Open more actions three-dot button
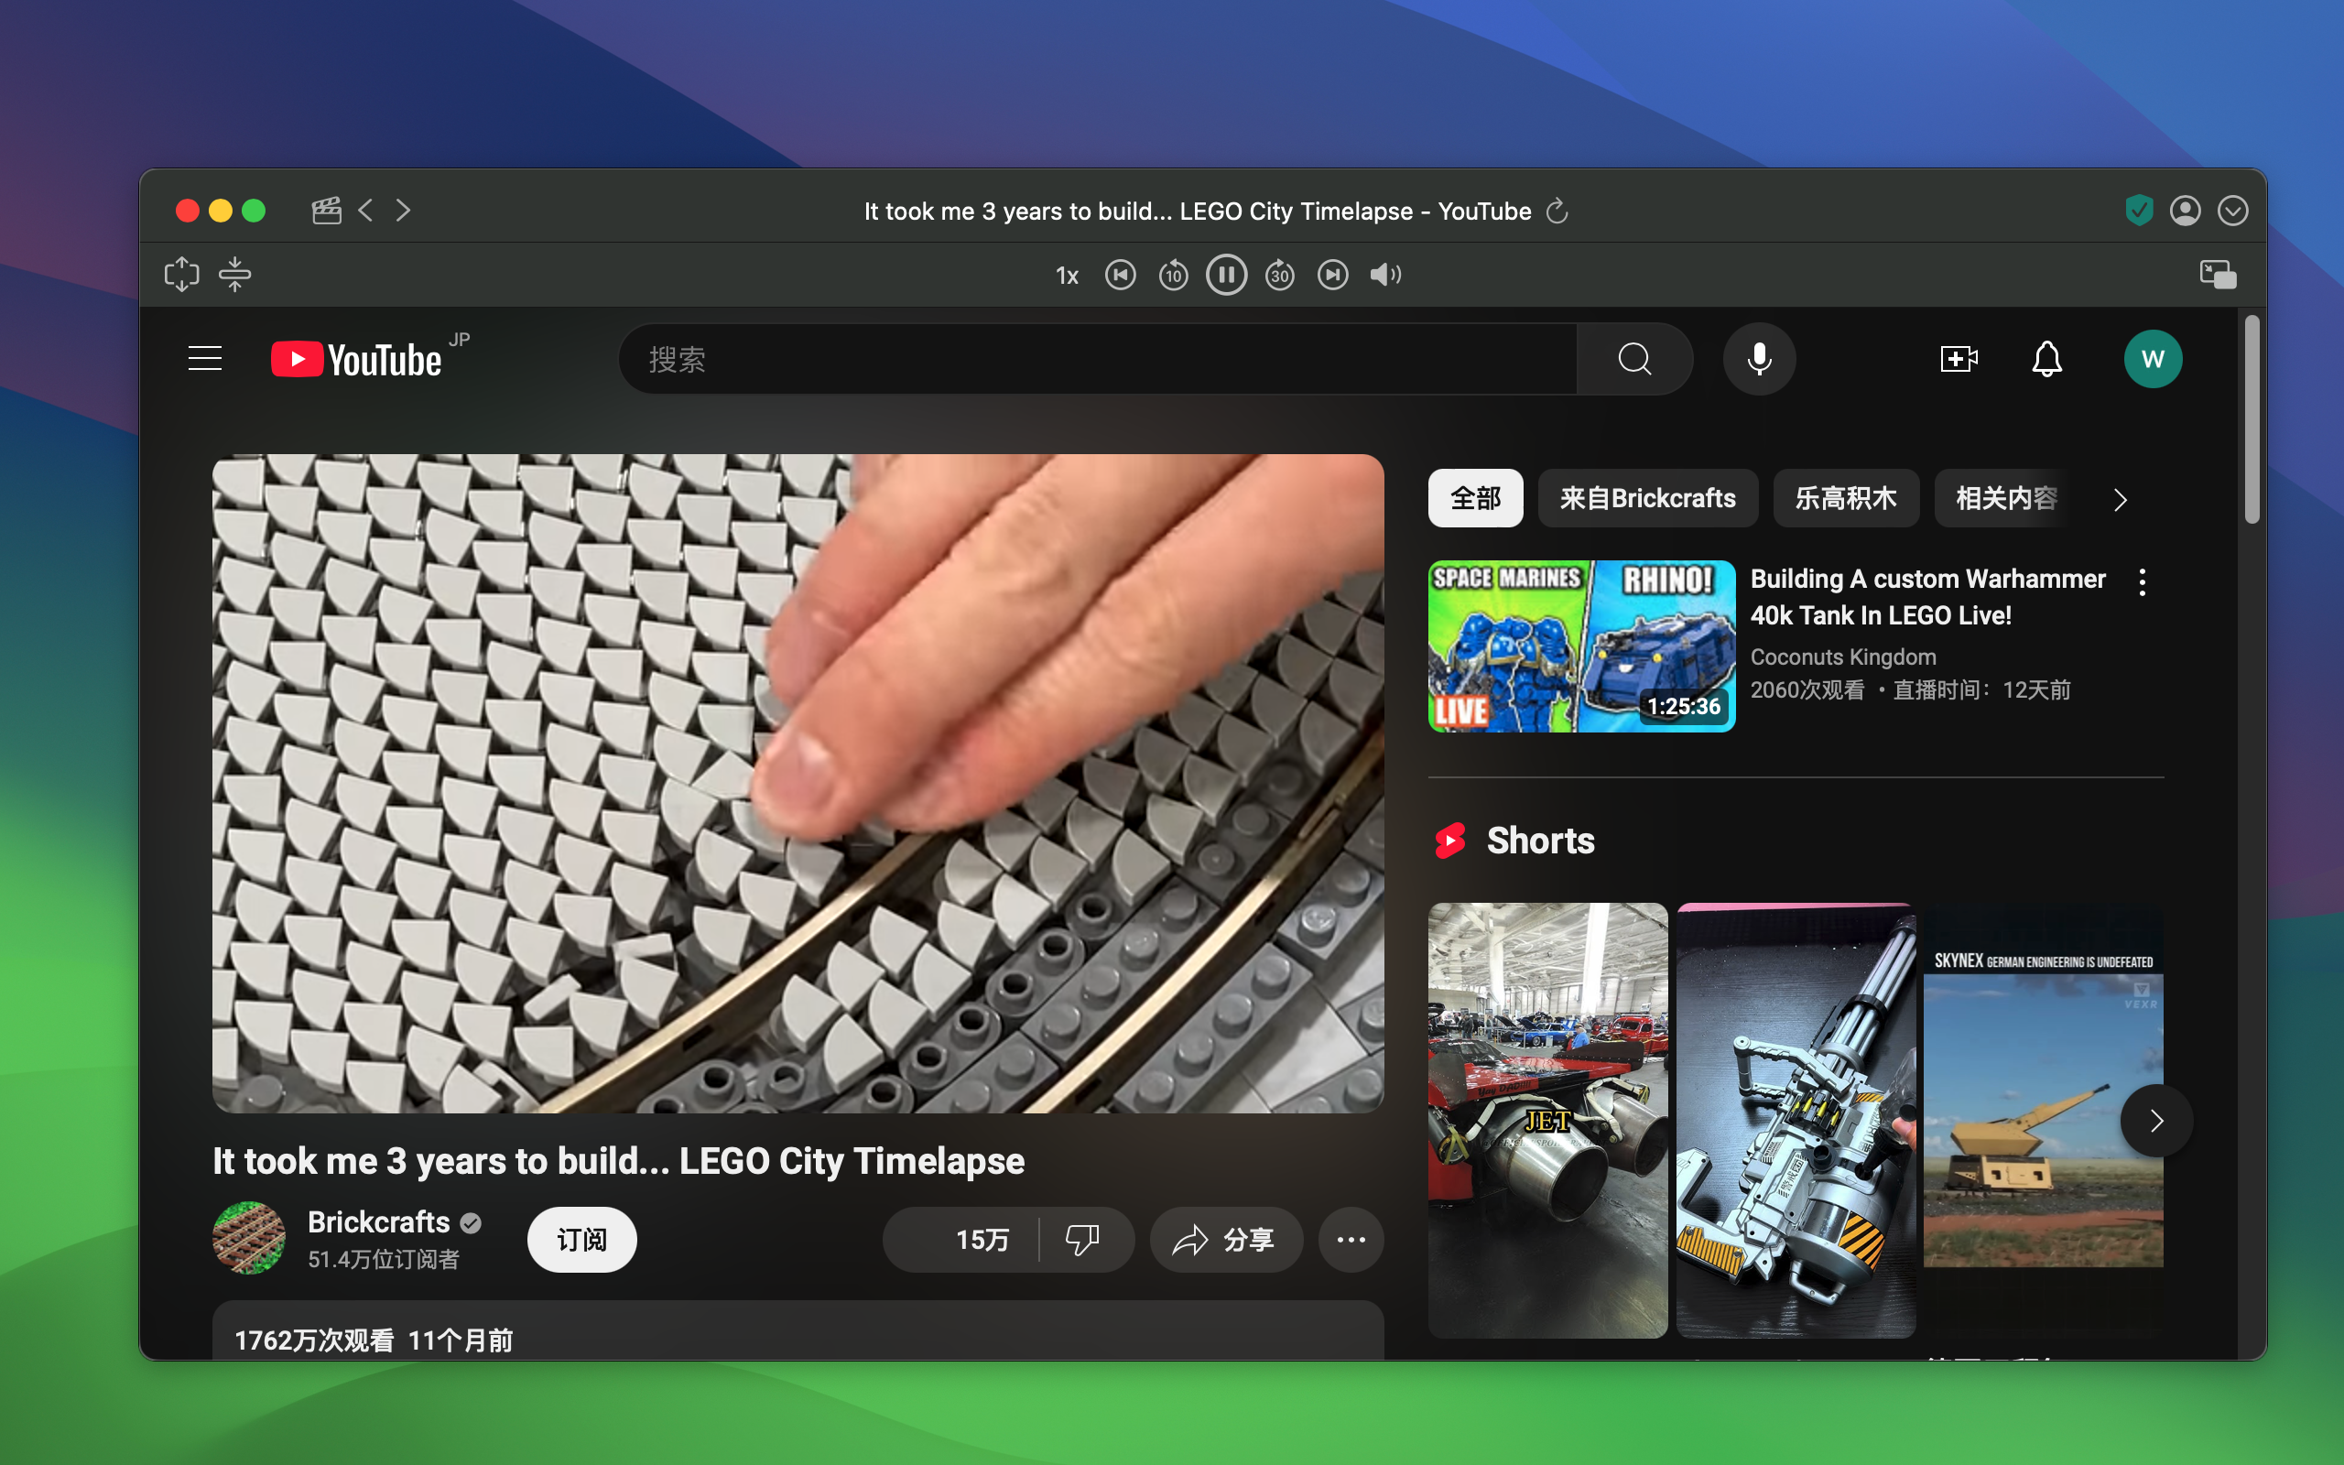Screen dimensions: 2344x1465 click(1351, 1239)
